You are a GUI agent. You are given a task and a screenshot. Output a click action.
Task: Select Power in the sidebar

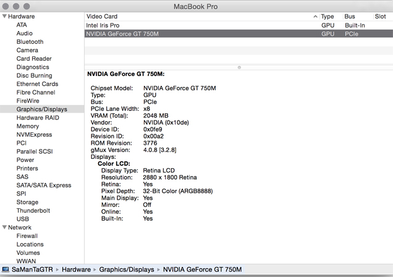coord(25,160)
